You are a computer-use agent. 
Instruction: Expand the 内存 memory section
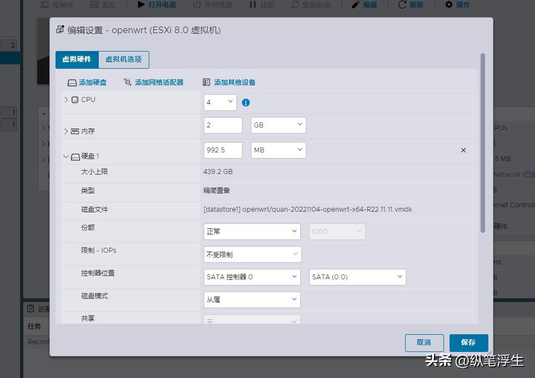(x=65, y=131)
